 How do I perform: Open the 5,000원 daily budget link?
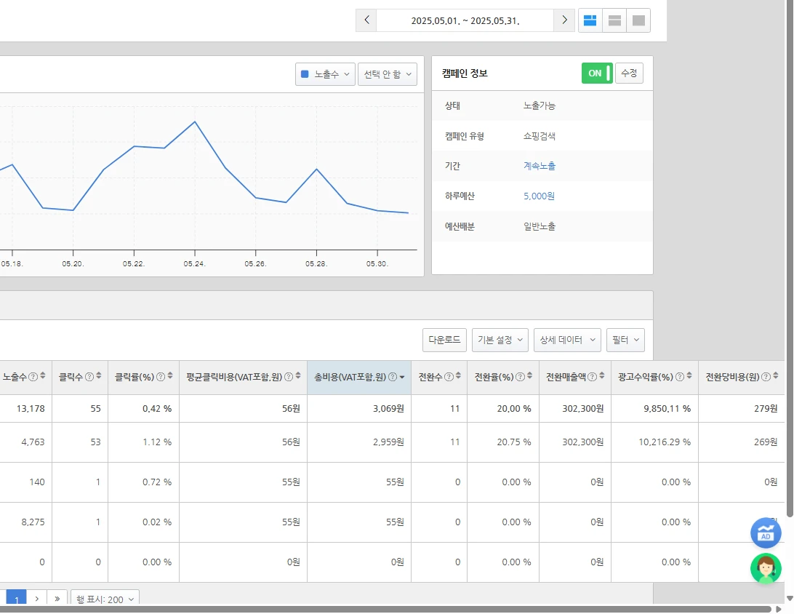(539, 196)
